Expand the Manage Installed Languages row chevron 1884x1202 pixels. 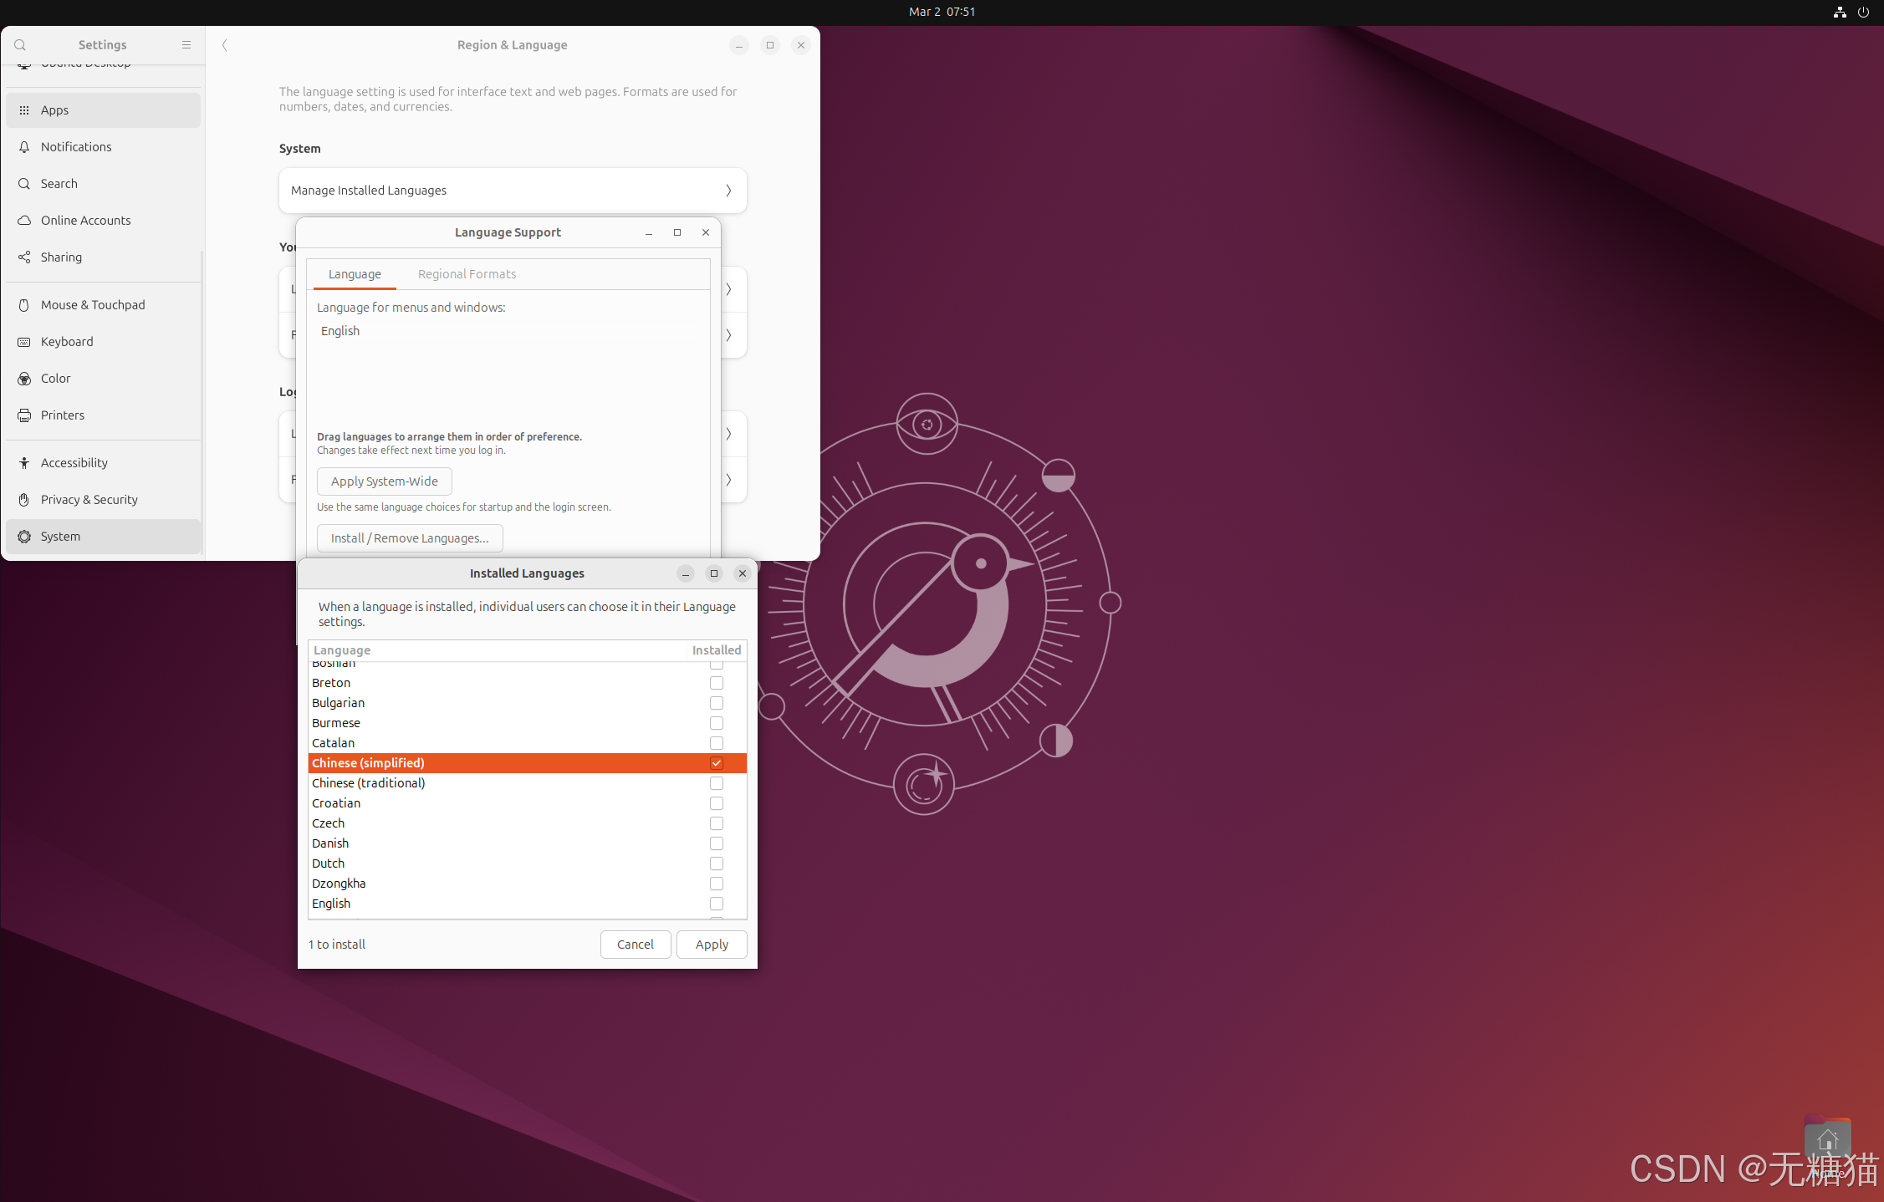[x=728, y=191]
